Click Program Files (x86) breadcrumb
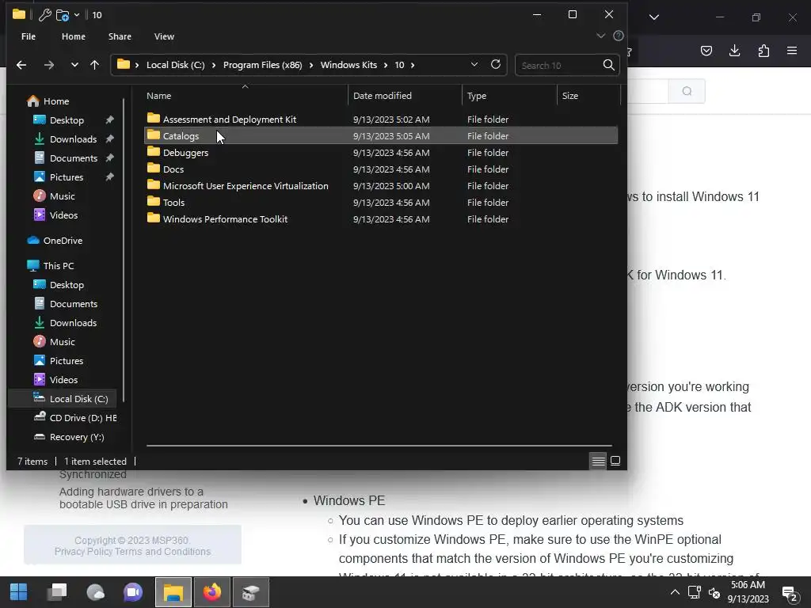Screen dimensions: 811x608 (x=262, y=65)
